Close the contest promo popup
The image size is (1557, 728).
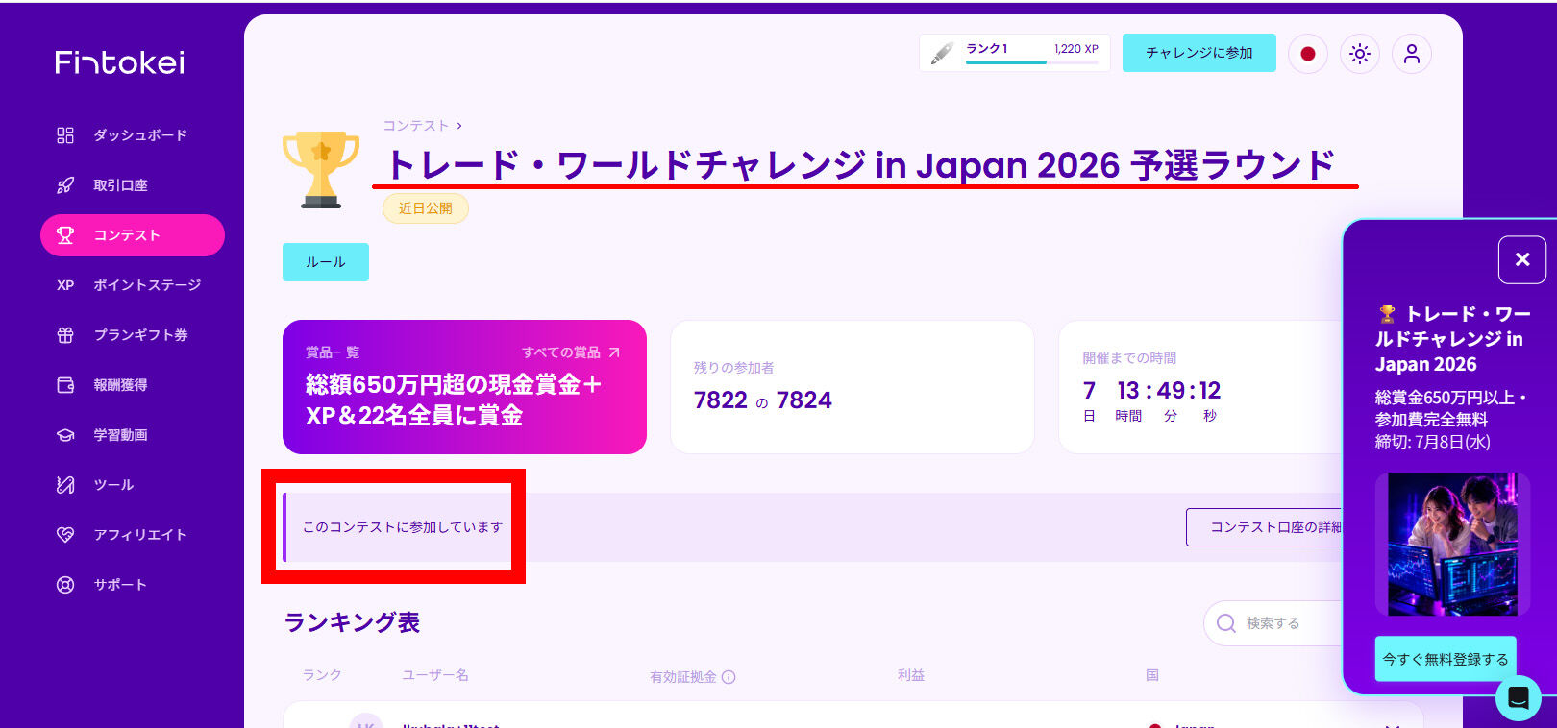tap(1522, 259)
